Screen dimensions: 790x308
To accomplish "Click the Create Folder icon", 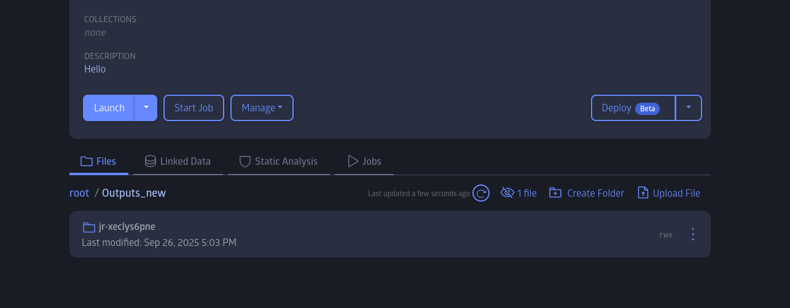I will [x=555, y=193].
